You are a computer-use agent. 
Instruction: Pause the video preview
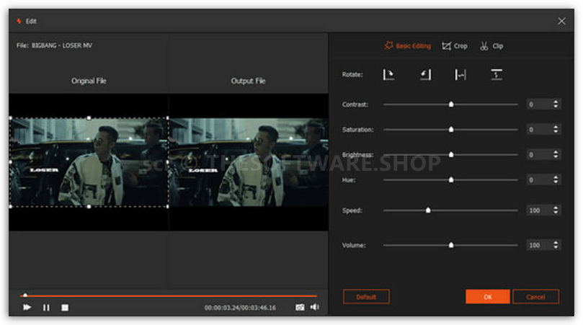[46, 308]
